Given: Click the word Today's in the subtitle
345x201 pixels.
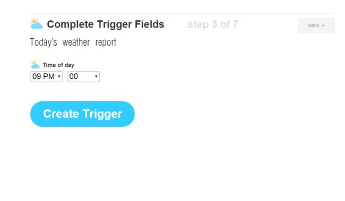Looking at the screenshot, I should pyautogui.click(x=44, y=42).
